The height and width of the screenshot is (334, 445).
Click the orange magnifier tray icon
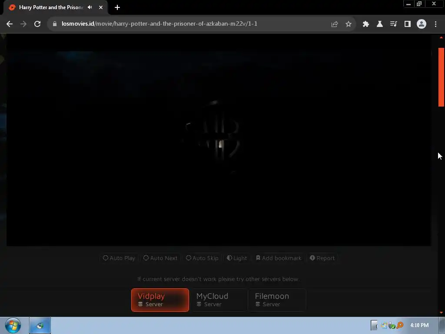pyautogui.click(x=400, y=325)
